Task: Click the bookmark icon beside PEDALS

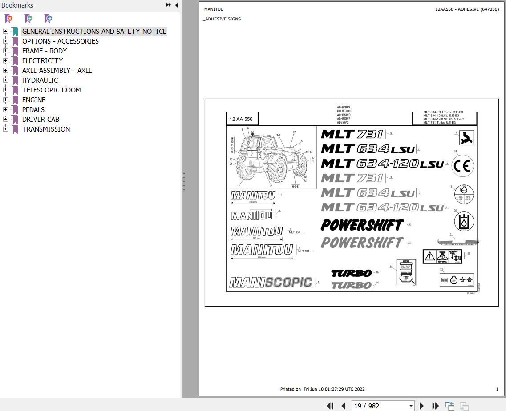Action: click(15, 109)
